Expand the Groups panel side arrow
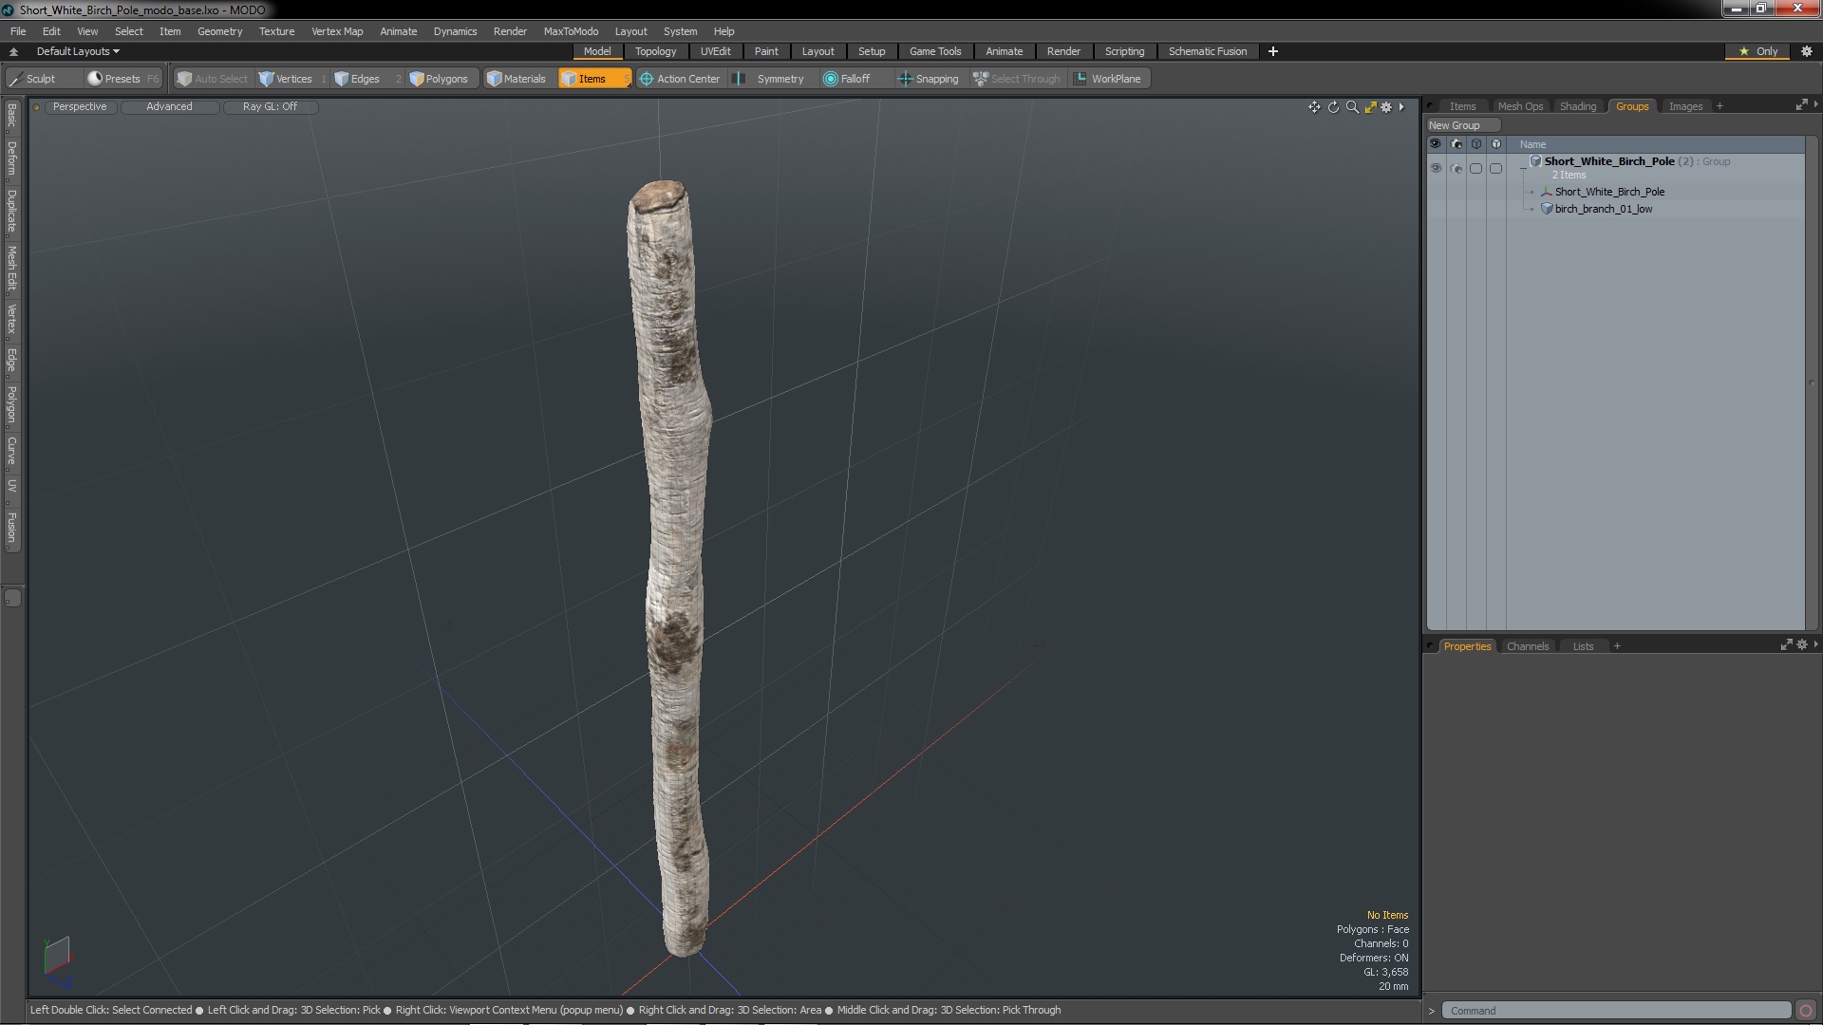The height and width of the screenshot is (1025, 1823). coord(1815,104)
